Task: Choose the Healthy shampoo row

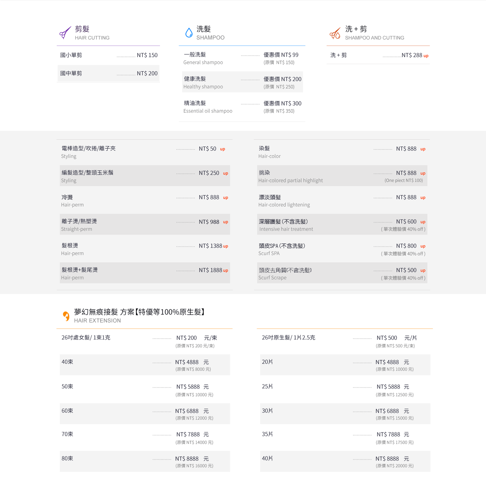Action: pos(242,82)
